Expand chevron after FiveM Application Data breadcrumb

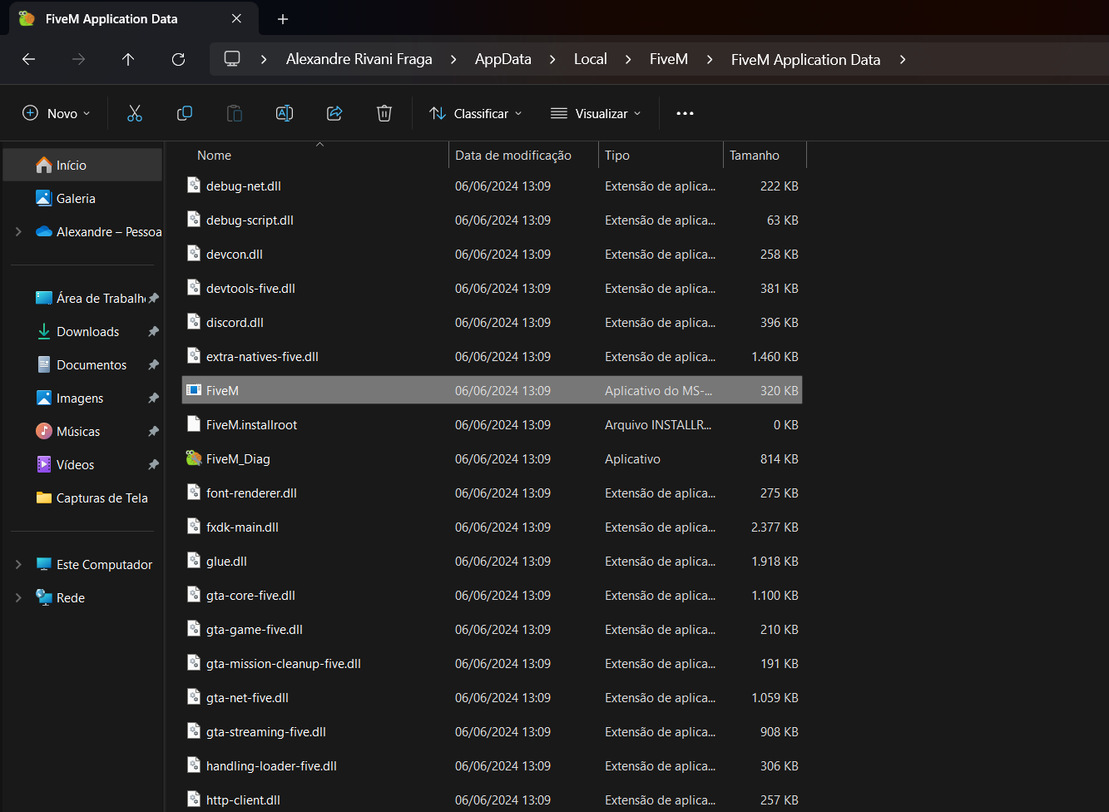[903, 59]
